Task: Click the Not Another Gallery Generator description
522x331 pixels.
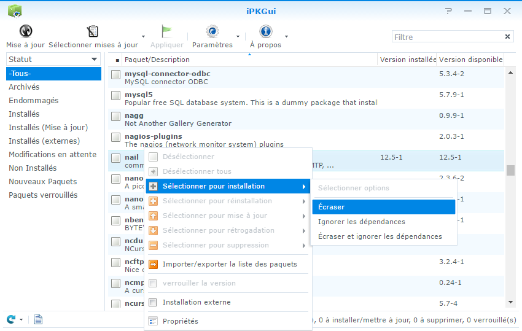Action: (x=178, y=123)
